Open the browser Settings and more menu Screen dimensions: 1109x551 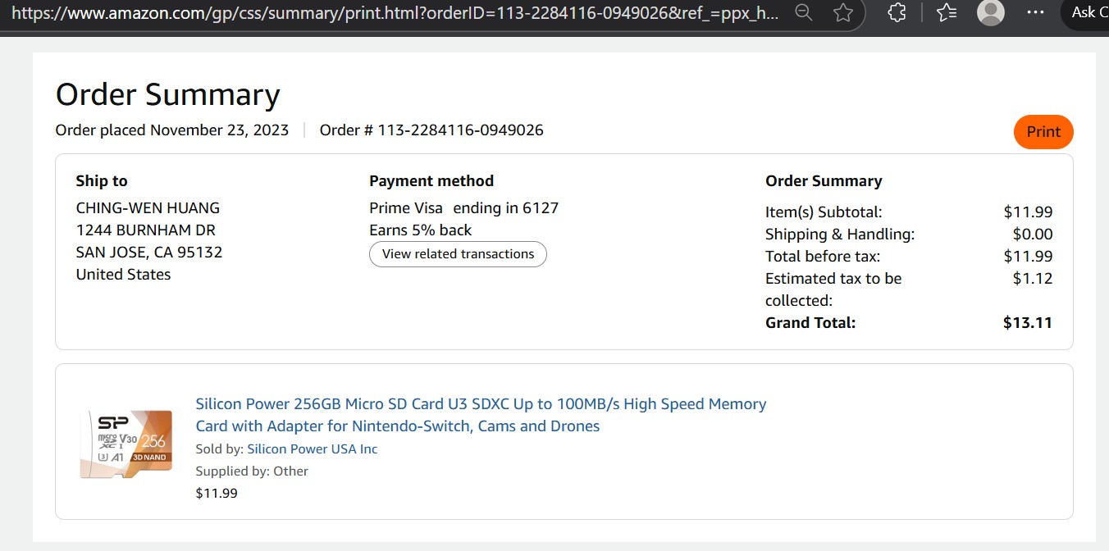pyautogui.click(x=1036, y=12)
